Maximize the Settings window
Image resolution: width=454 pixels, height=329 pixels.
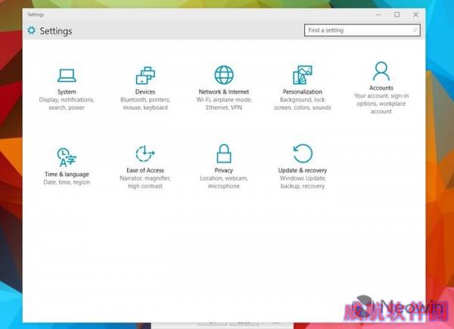pos(397,14)
